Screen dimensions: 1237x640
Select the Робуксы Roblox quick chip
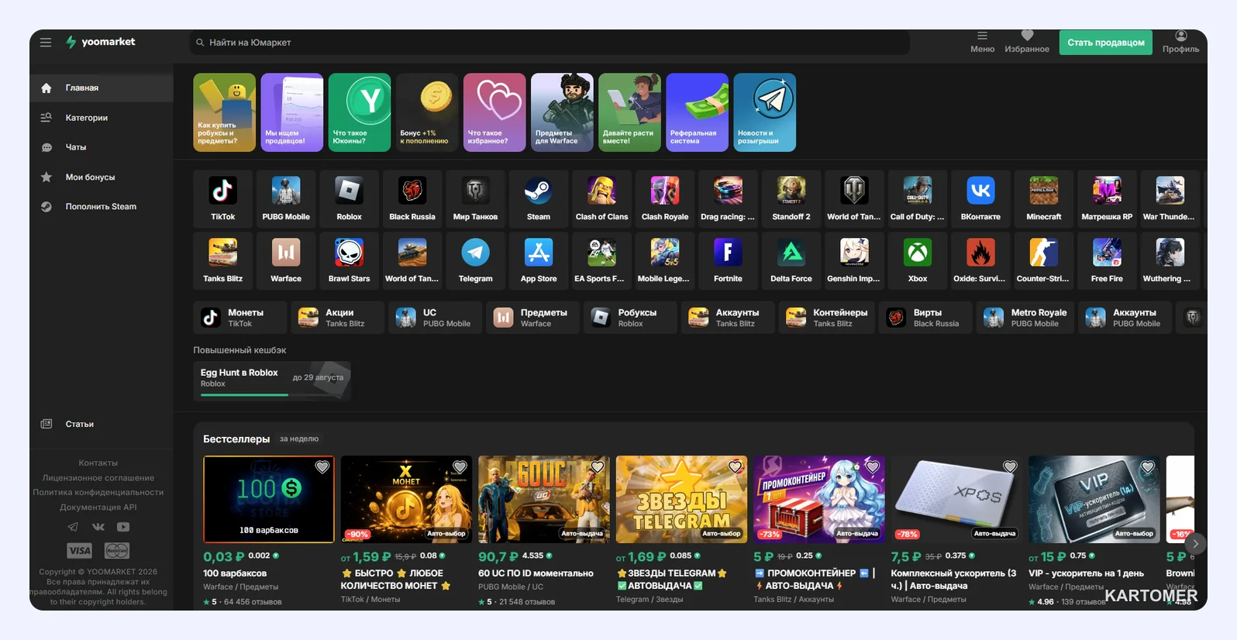[x=629, y=318]
